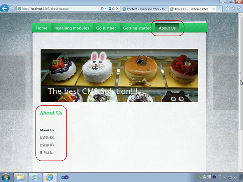Open browser Tools gear icon
This screenshot has width=243, height=182.
239,9
